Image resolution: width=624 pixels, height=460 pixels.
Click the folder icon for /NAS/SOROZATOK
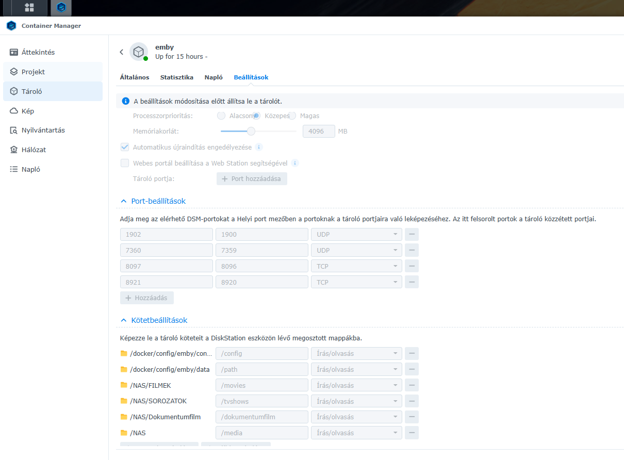click(124, 401)
